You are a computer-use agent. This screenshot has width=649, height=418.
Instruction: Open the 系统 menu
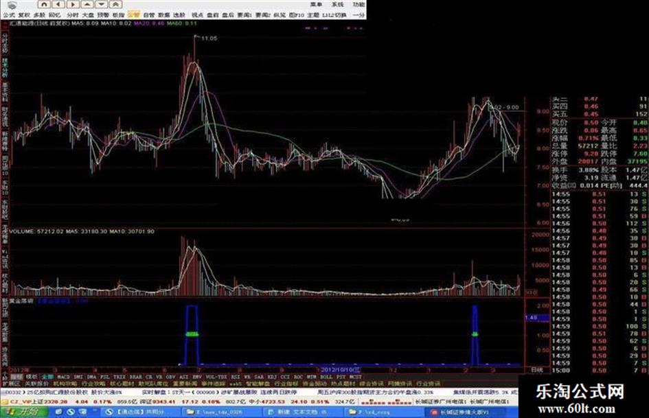click(337, 4)
